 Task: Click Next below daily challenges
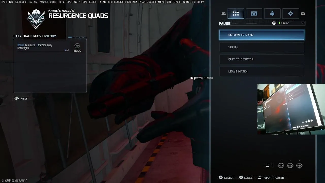pos(24,99)
